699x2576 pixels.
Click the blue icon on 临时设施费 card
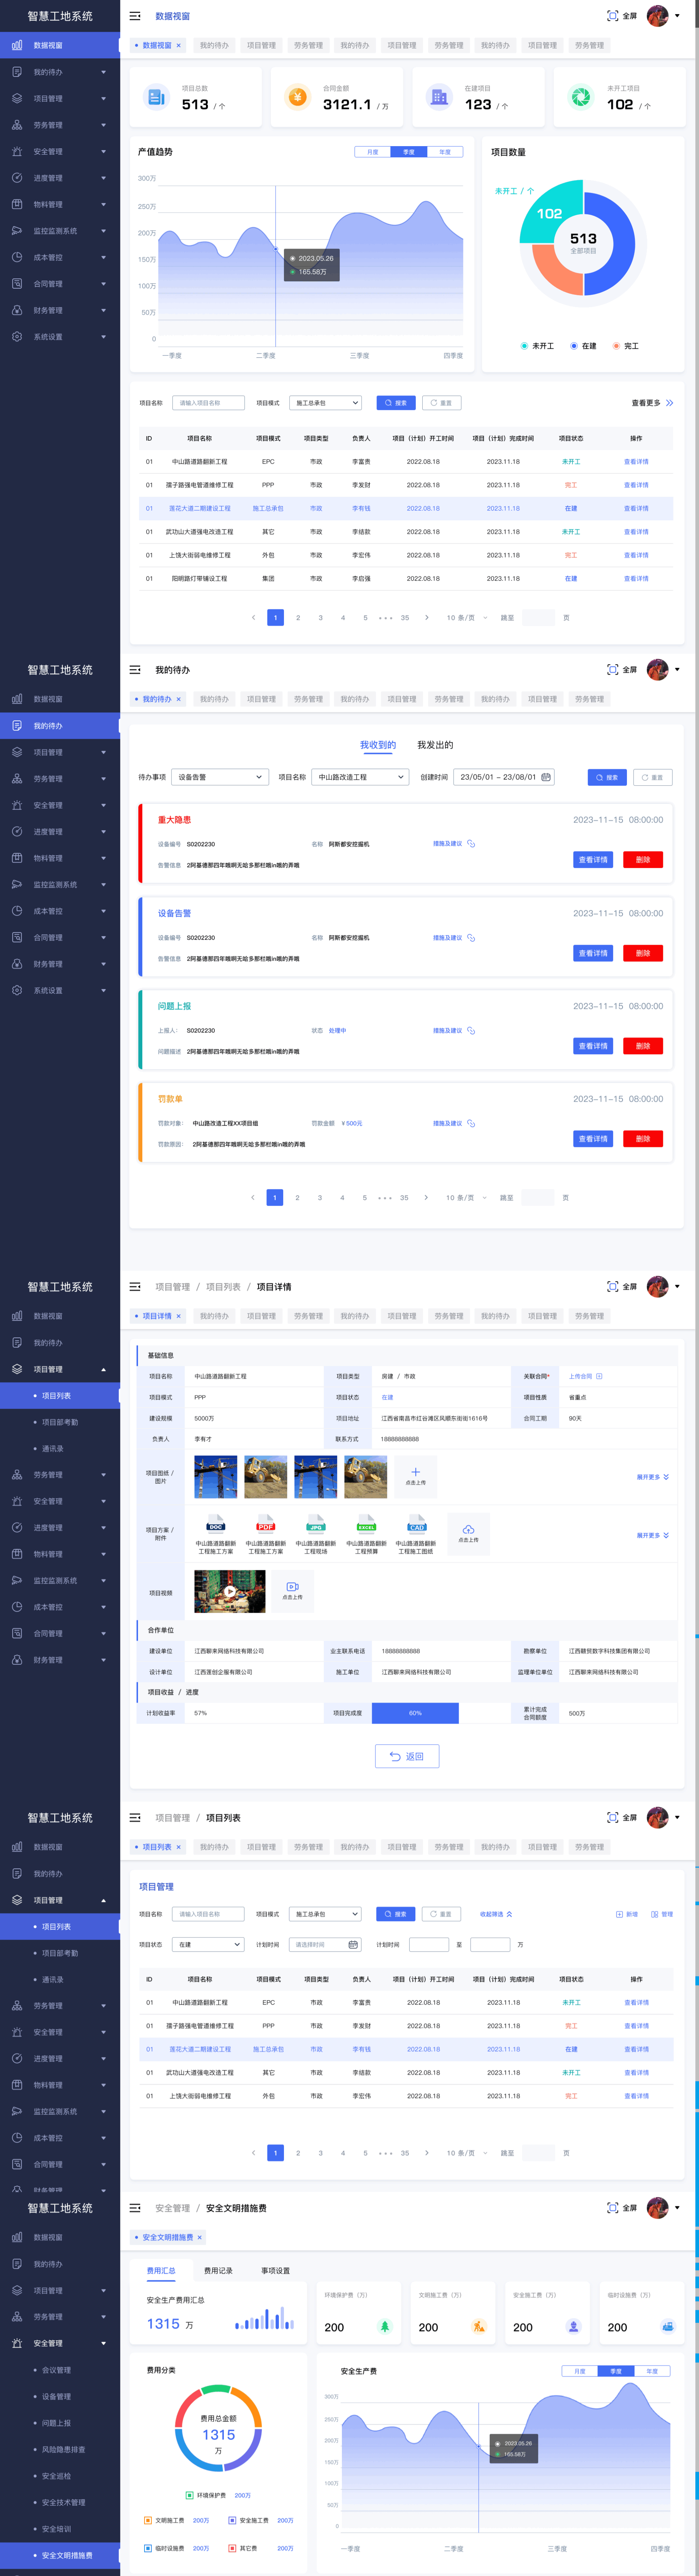tap(668, 2327)
